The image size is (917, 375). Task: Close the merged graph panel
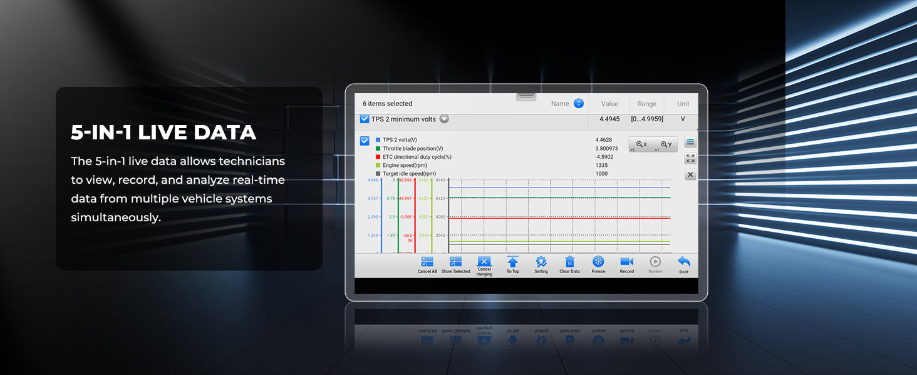[x=690, y=175]
